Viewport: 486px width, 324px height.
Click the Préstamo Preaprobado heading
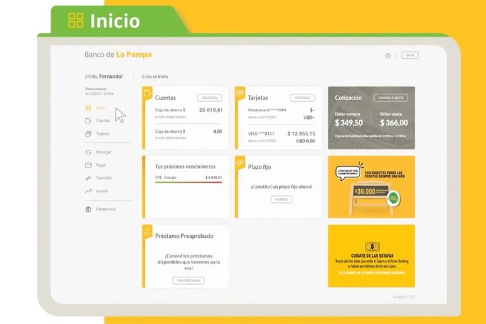[x=184, y=236]
